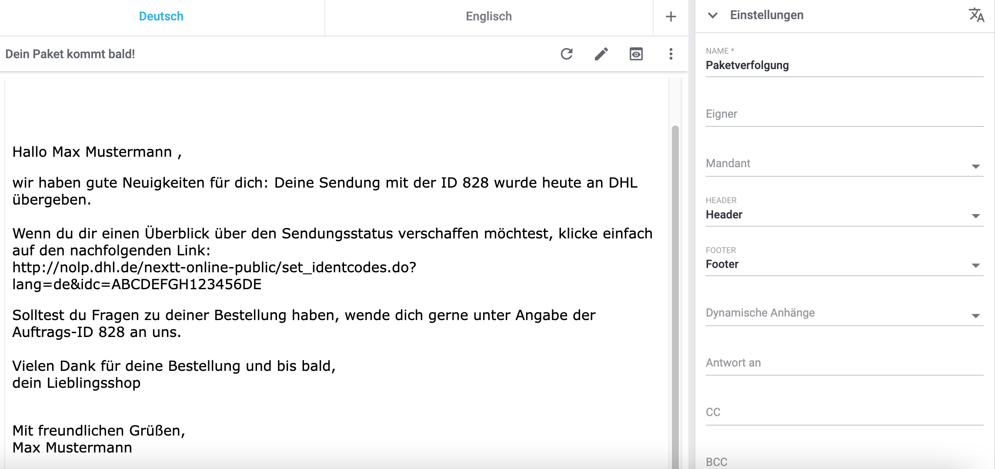This screenshot has width=995, height=469.
Task: Open the Footer dropdown
Action: (x=844, y=264)
